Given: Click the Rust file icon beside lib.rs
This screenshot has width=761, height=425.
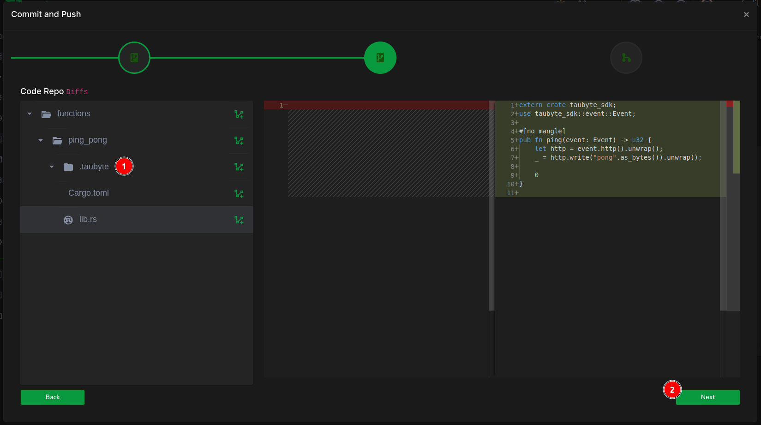Looking at the screenshot, I should [x=68, y=220].
